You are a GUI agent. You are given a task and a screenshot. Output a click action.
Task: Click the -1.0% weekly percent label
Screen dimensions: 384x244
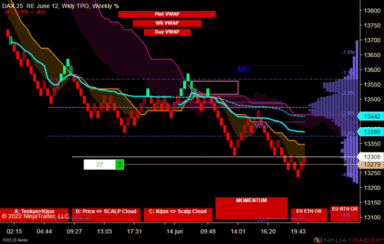click(x=348, y=52)
